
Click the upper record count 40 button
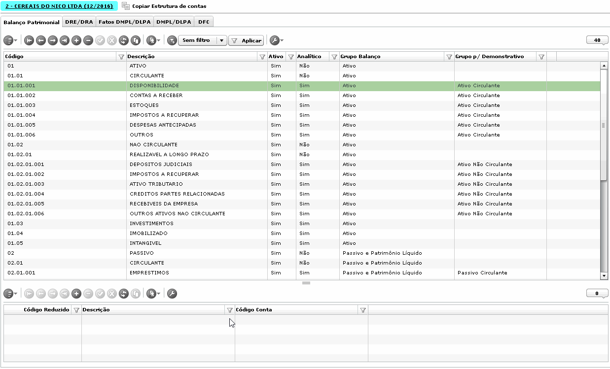[x=597, y=40]
